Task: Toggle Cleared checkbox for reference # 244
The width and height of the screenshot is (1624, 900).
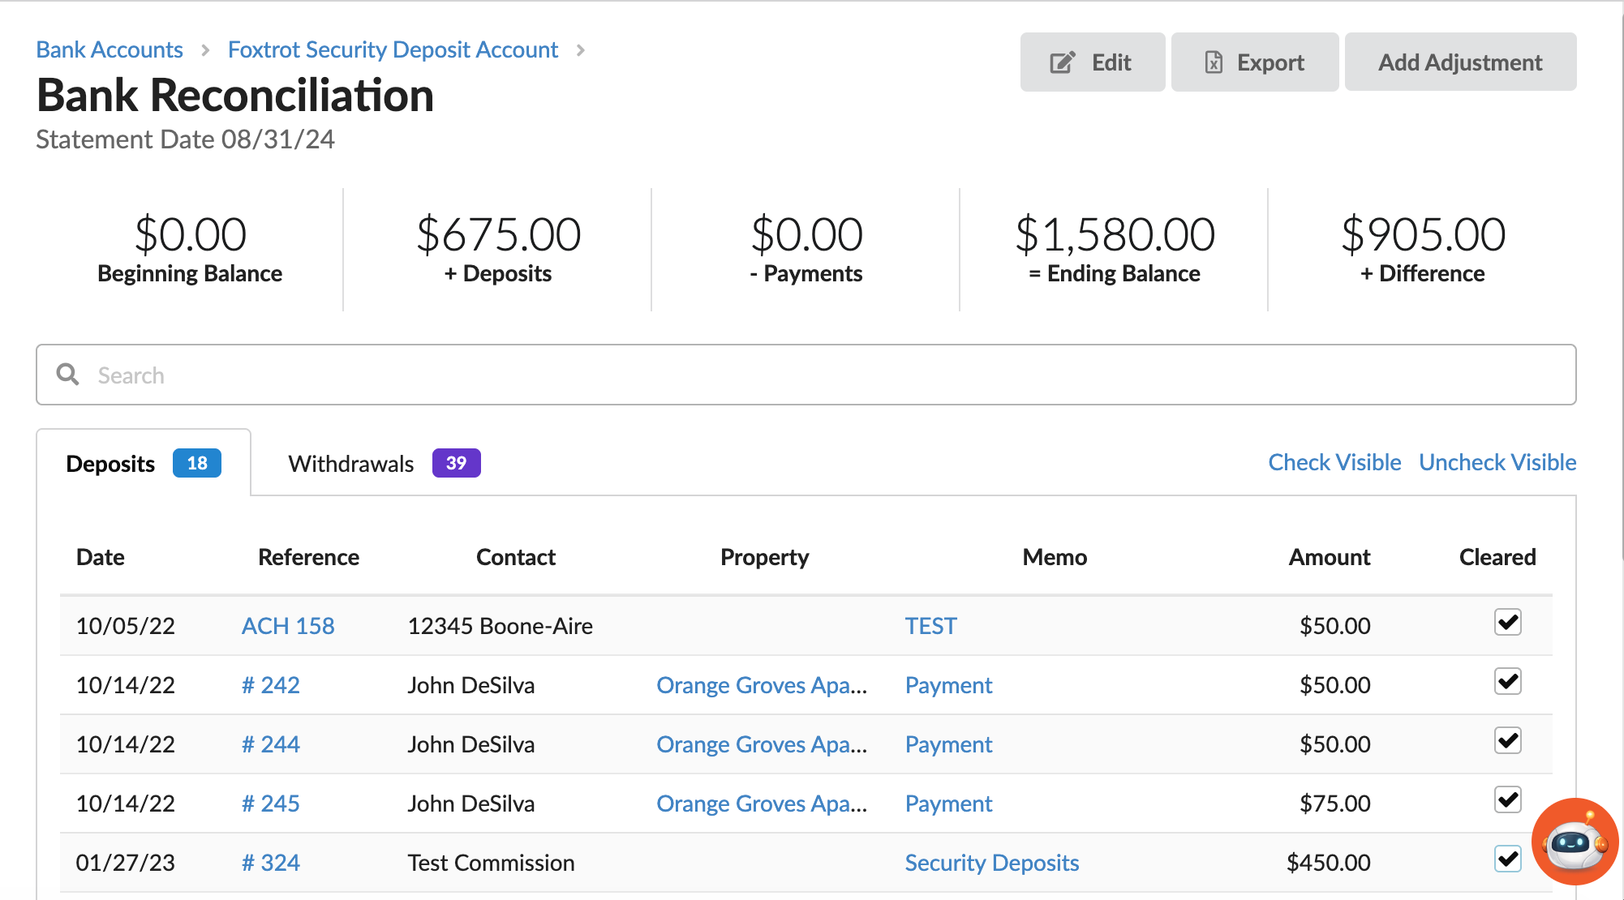Action: coord(1508,741)
